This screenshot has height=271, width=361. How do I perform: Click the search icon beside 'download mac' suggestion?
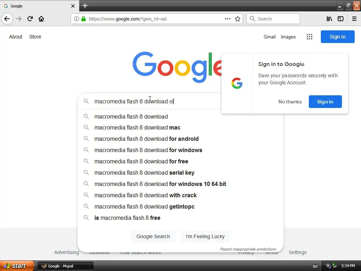tap(86, 127)
